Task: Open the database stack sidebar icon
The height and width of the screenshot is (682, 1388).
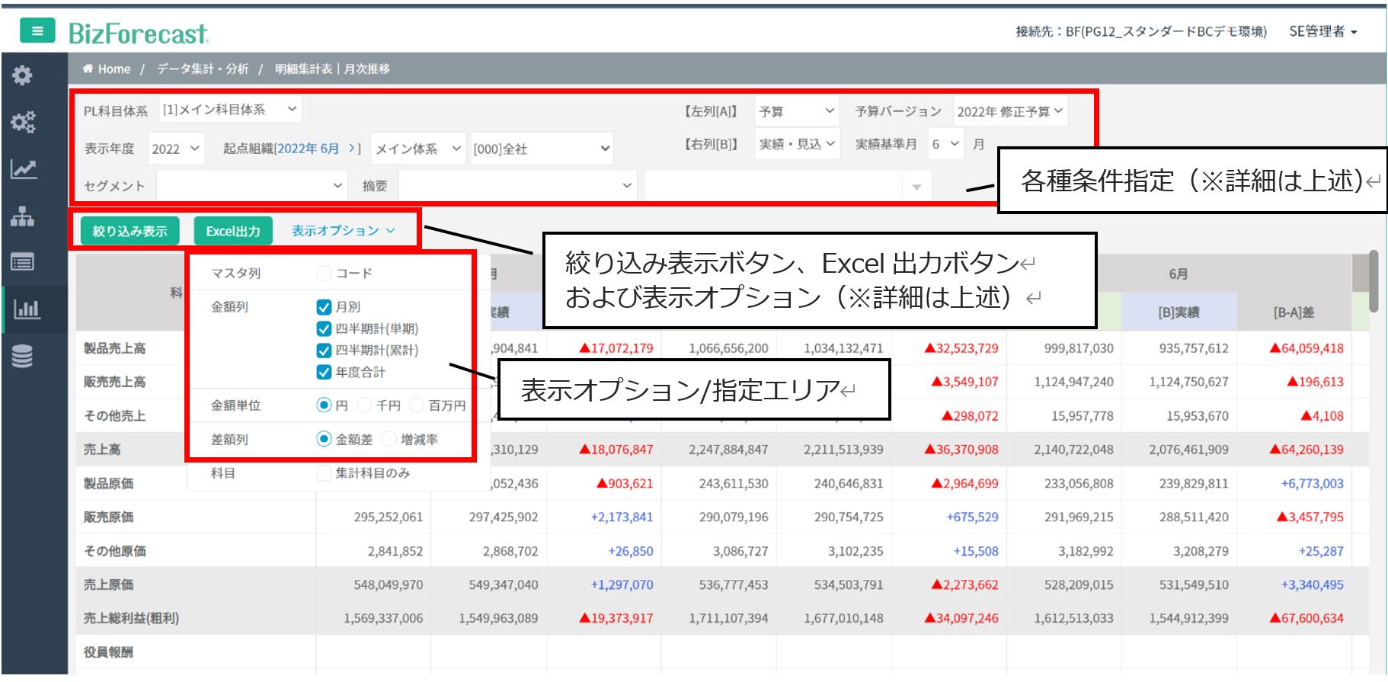Action: (22, 356)
